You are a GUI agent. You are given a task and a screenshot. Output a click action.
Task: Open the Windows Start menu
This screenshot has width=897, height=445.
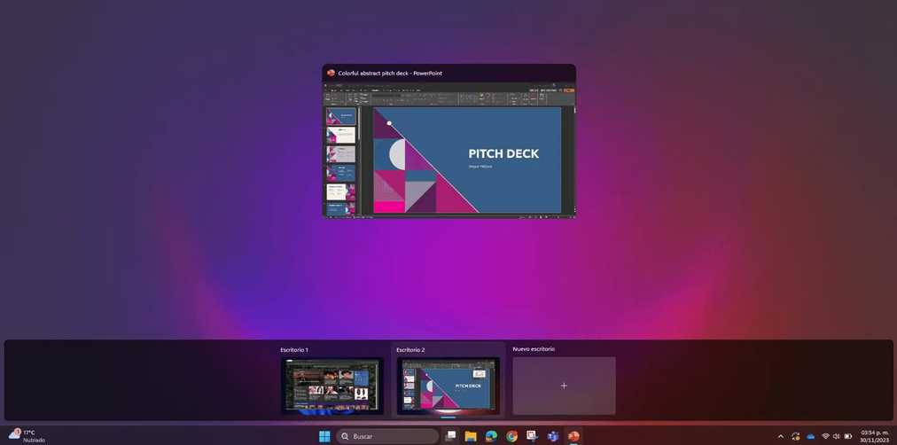tap(324, 436)
